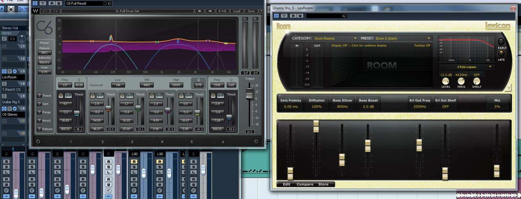Toggle LexRoom plugin power button
The height and width of the screenshot is (199, 521).
coord(276,16)
